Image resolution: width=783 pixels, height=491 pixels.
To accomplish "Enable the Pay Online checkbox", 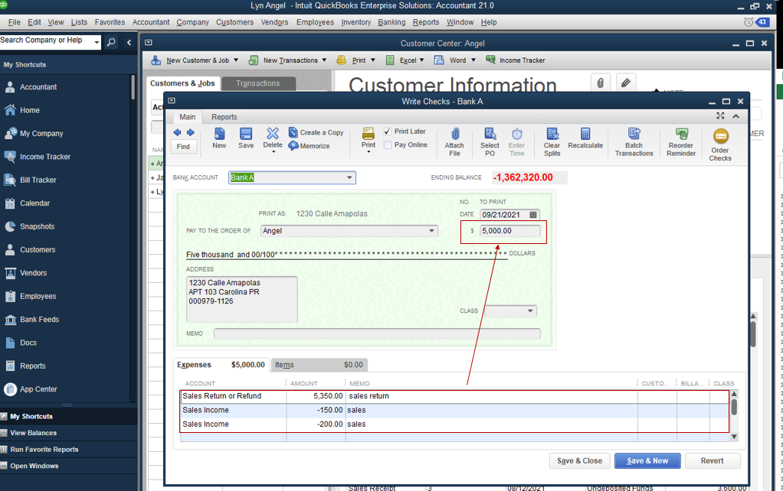I will point(387,145).
